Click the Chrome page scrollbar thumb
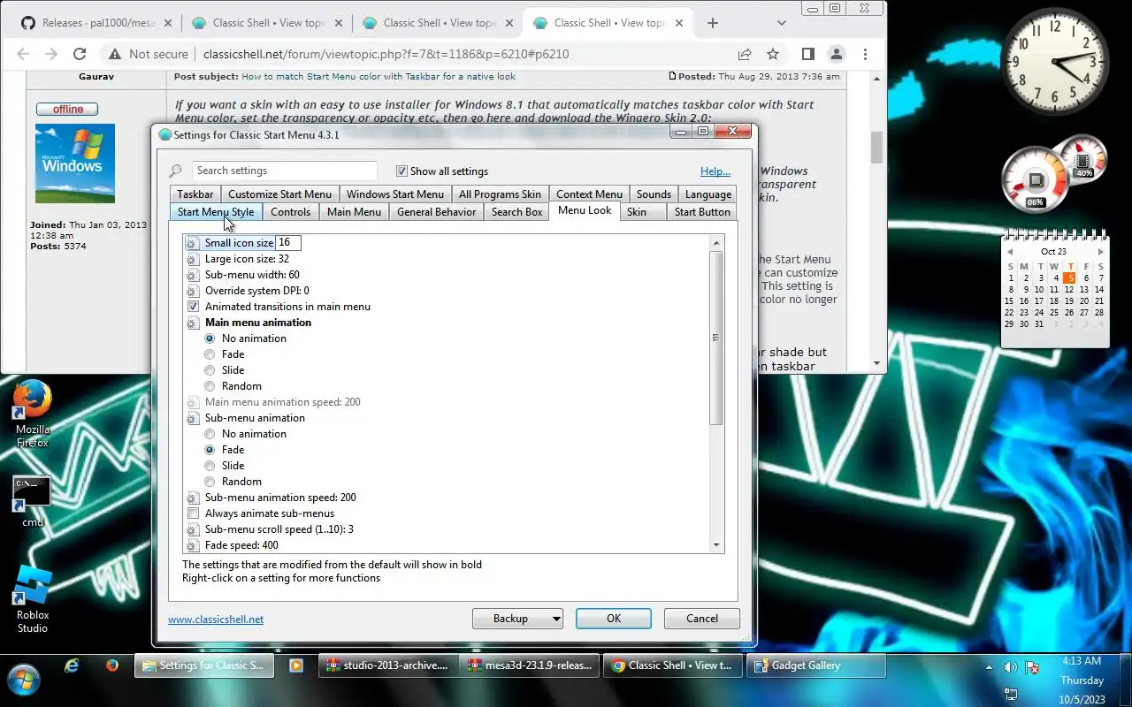This screenshot has height=707, width=1132. point(876,148)
